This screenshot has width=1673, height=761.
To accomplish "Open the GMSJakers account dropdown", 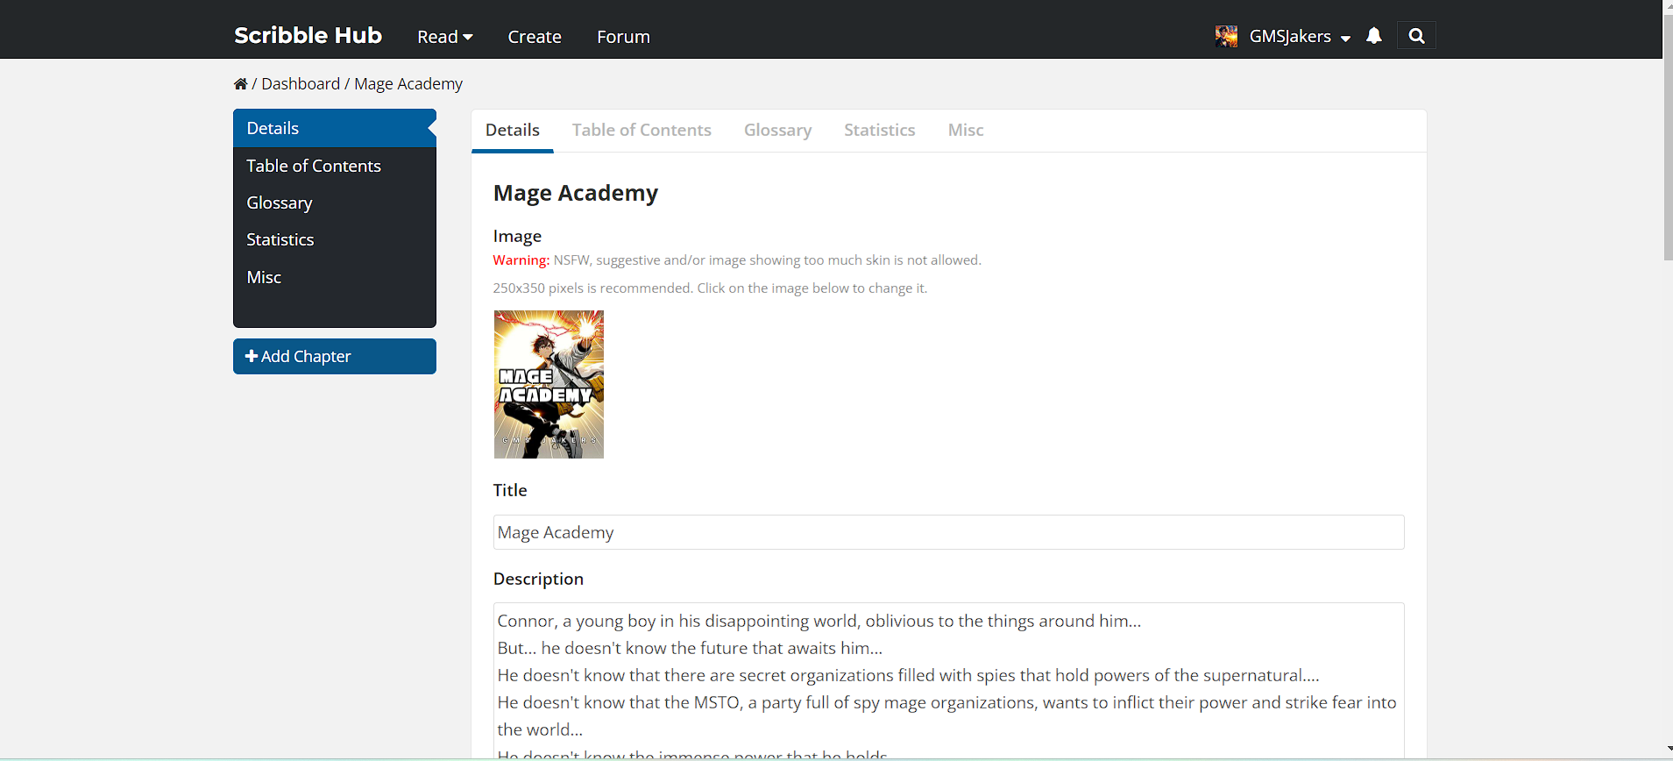I will pos(1300,37).
